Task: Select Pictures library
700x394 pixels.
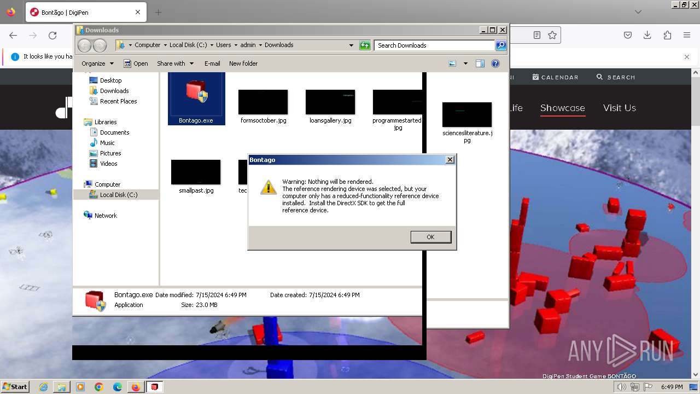Action: click(x=110, y=153)
